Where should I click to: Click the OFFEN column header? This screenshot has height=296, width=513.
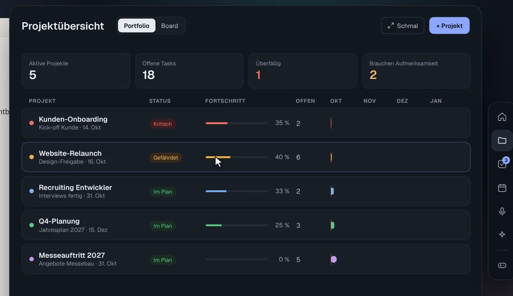point(305,101)
